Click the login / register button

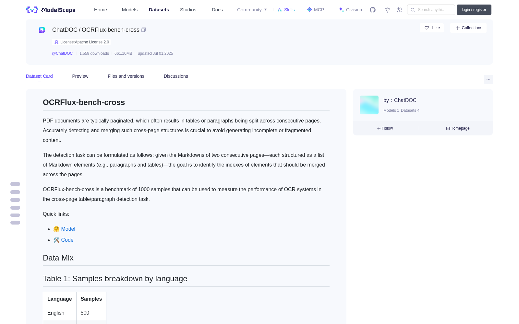474,10
